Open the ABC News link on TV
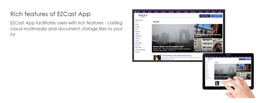Screen dimensions: 272x103 (139, 47)
